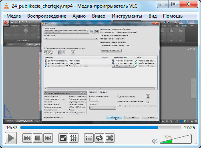This screenshot has height=148, width=201.
Task: Click the horizontal scrollbar of the sheet list
Action: 101,88
